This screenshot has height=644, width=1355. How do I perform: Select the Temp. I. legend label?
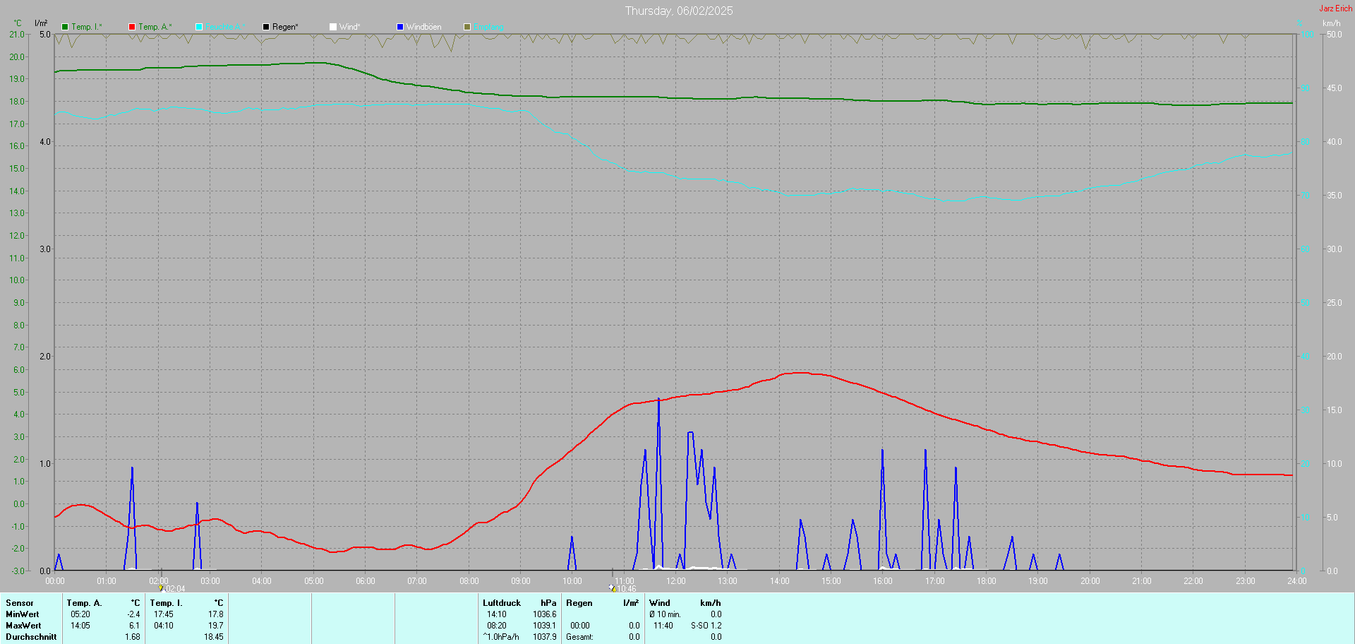(x=87, y=27)
